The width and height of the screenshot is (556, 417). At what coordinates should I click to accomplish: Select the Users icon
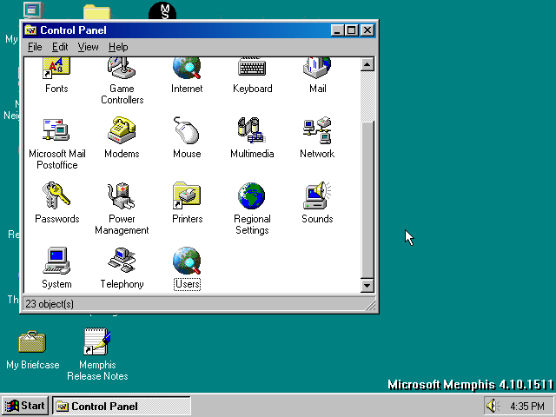[187, 261]
